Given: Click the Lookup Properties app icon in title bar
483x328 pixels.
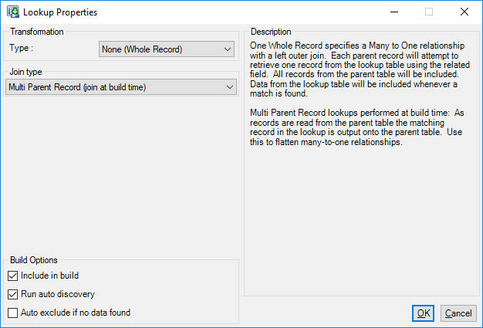Looking at the screenshot, I should pyautogui.click(x=13, y=12).
